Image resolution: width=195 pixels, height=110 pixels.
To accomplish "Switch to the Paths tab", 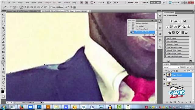I will pos(183,64).
